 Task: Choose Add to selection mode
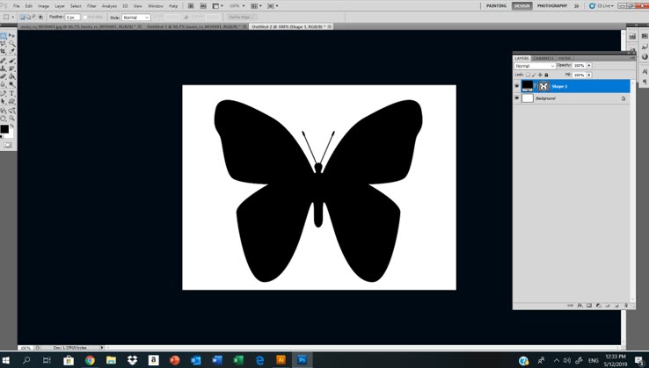pos(28,17)
